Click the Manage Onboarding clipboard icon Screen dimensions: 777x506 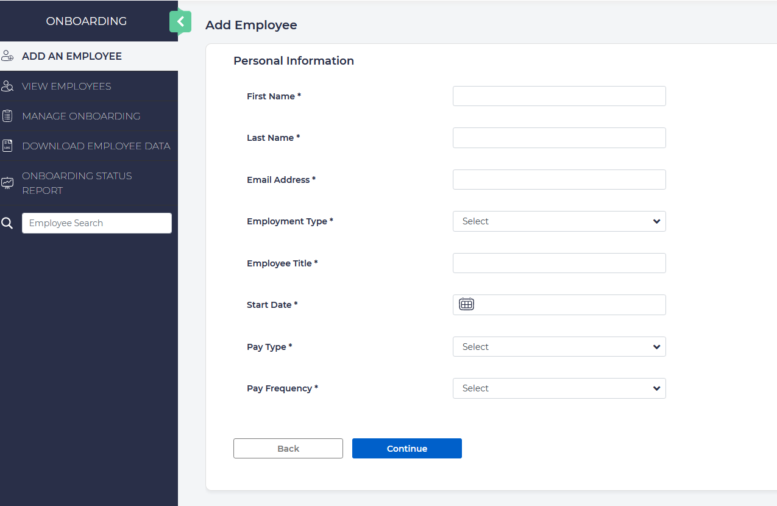7,116
